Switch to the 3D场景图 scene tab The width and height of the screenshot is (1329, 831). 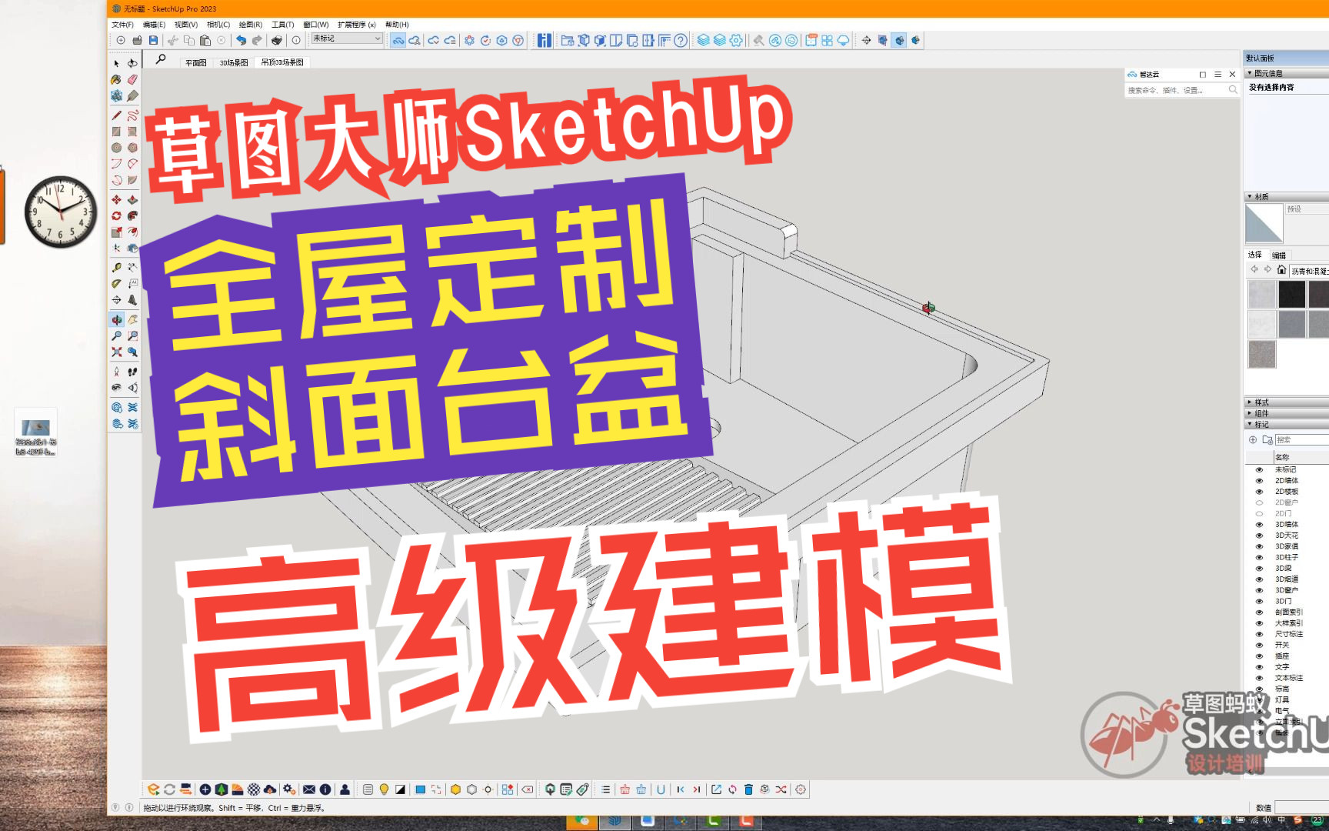coord(234,62)
